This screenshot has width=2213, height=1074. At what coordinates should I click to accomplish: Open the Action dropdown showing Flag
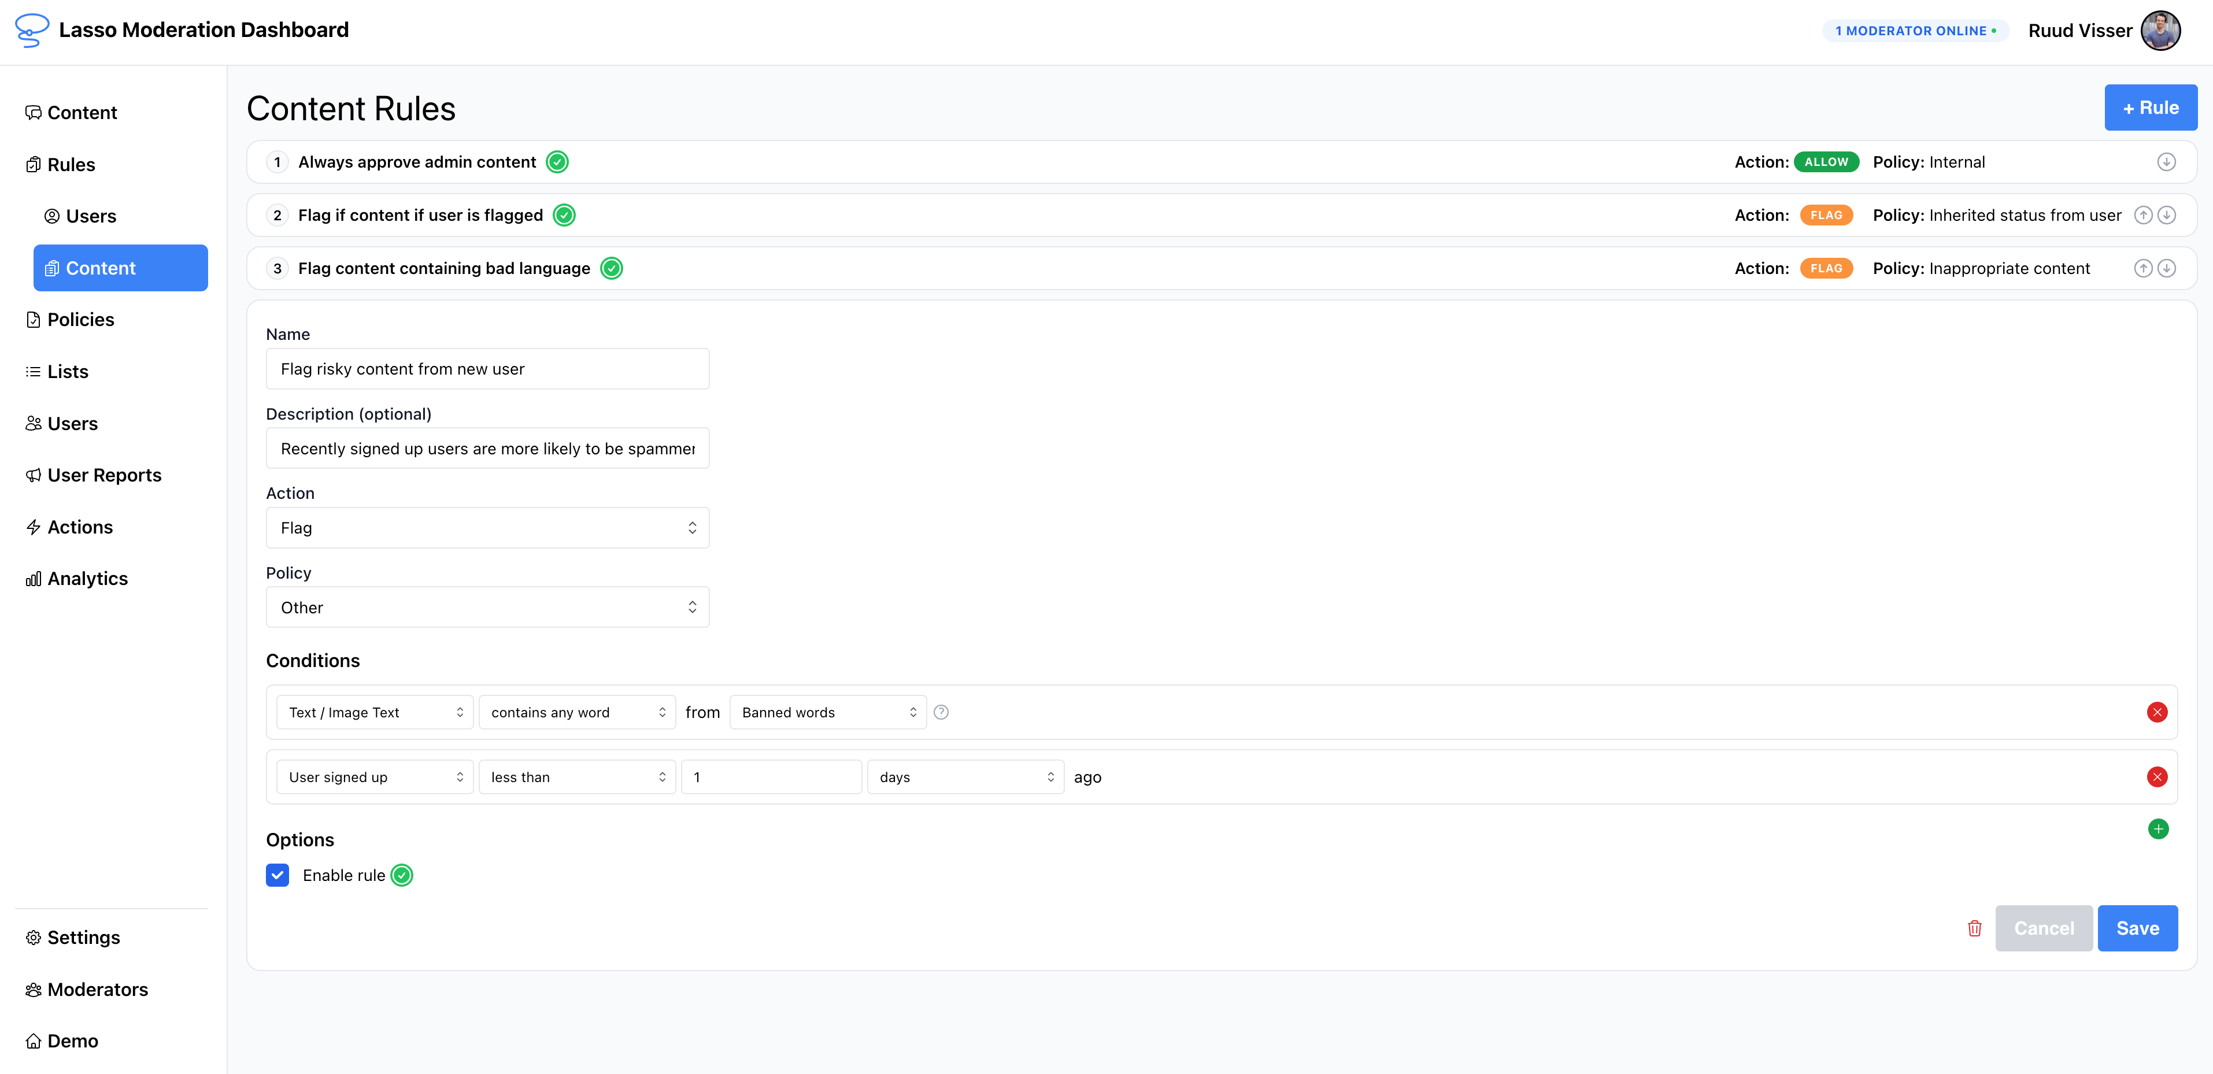[487, 527]
